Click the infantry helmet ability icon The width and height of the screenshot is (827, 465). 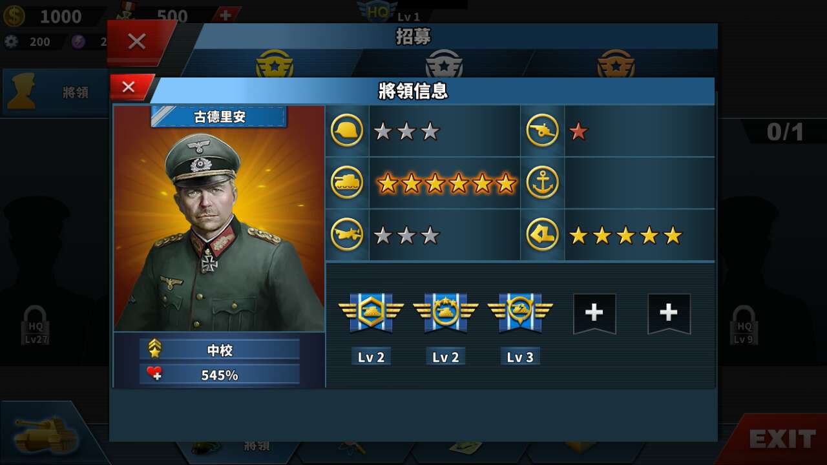click(x=347, y=130)
